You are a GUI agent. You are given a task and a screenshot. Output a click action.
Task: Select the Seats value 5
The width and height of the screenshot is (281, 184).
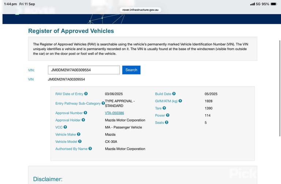[206, 123]
